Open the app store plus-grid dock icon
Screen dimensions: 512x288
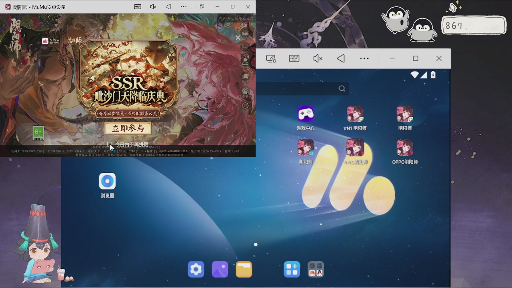[292, 269]
